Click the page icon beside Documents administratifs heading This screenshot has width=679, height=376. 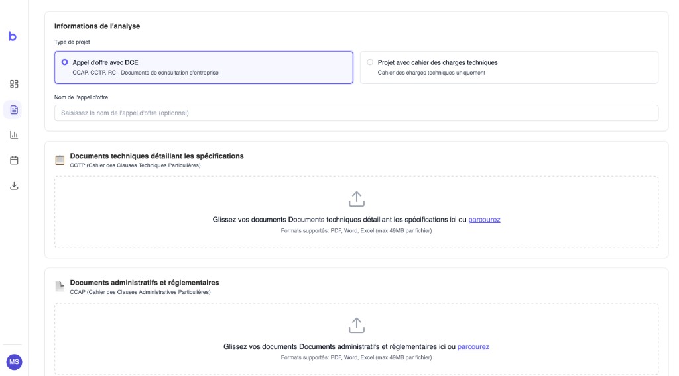pyautogui.click(x=60, y=287)
